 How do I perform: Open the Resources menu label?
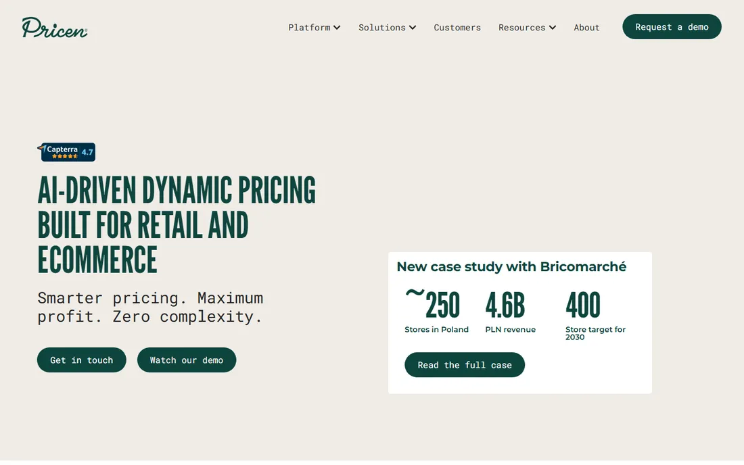tap(522, 28)
